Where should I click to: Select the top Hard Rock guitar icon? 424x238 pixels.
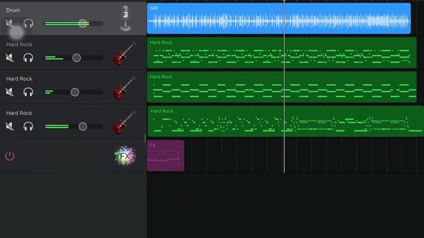click(x=125, y=53)
